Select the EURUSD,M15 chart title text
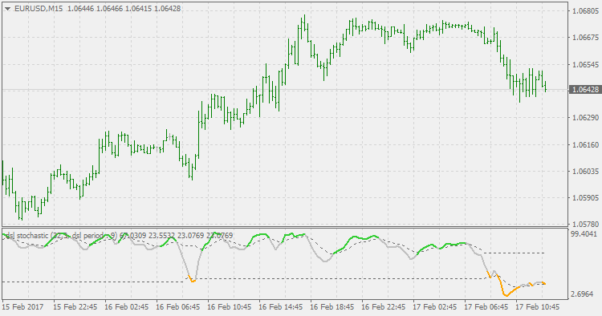602x316 pixels. click(39, 9)
